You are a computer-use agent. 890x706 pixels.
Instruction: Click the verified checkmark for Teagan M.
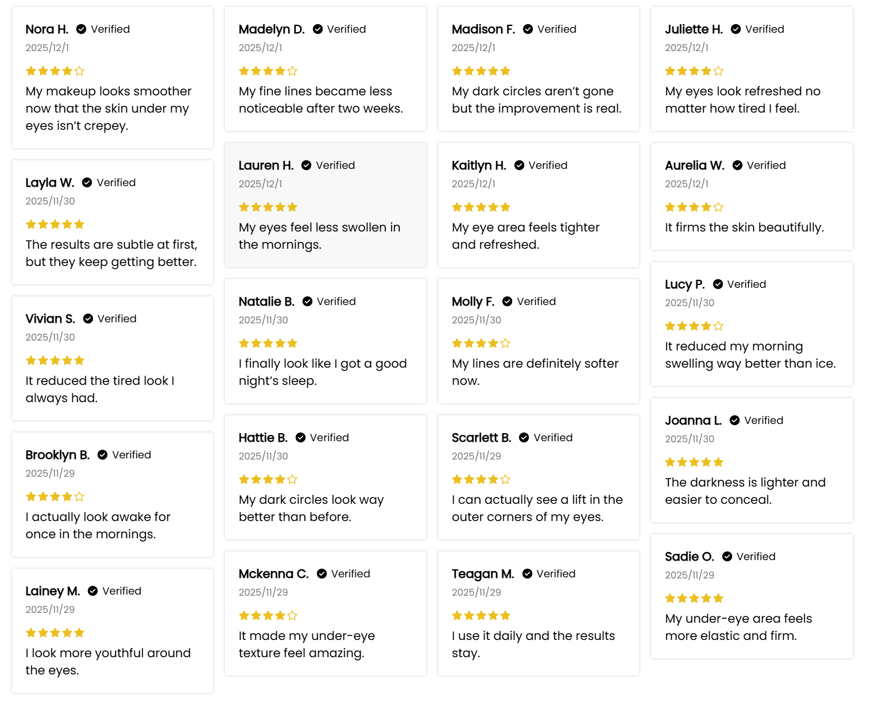click(x=527, y=574)
